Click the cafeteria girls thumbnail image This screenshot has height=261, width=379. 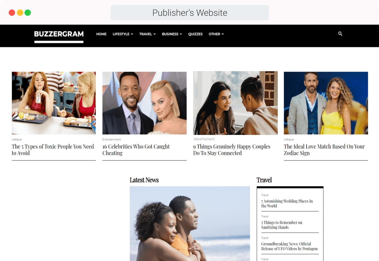click(x=54, y=103)
